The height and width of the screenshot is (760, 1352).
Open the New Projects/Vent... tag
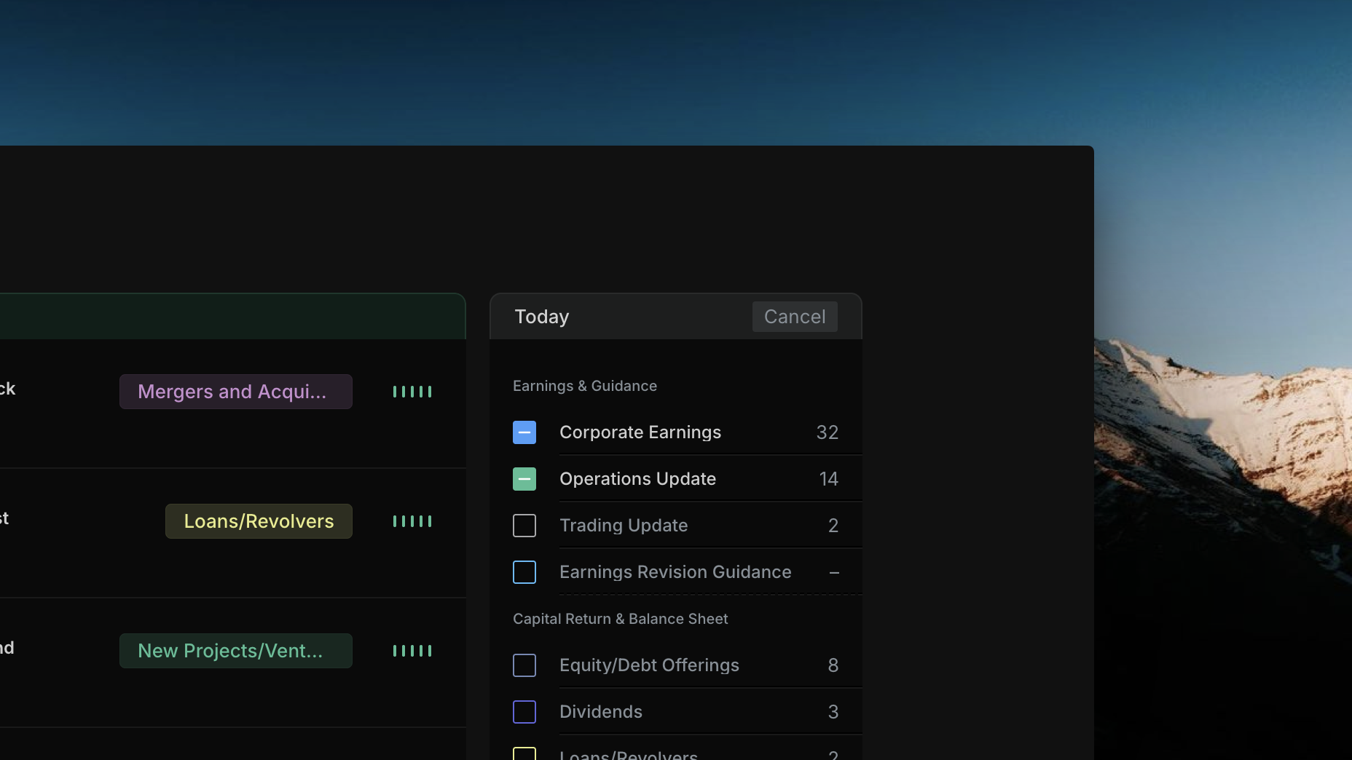[x=236, y=651]
